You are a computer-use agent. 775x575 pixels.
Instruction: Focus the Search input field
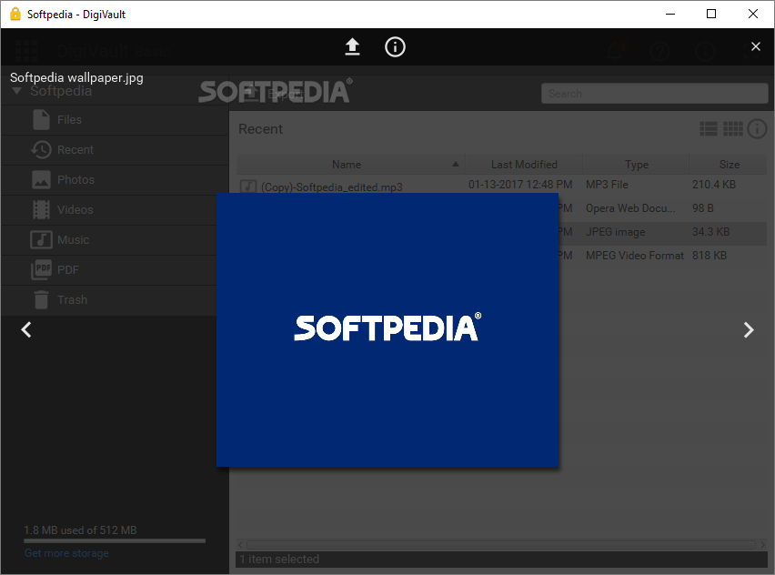click(654, 94)
